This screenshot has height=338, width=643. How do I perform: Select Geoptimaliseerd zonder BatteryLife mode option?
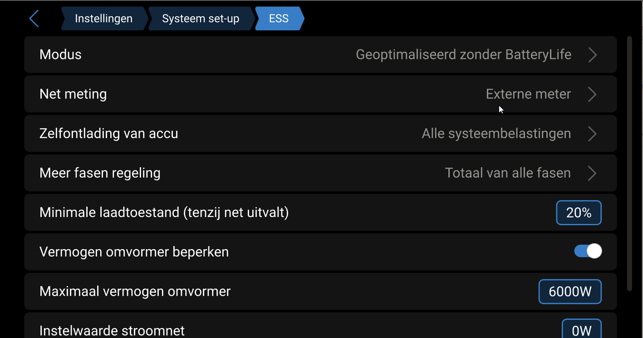pyautogui.click(x=463, y=55)
